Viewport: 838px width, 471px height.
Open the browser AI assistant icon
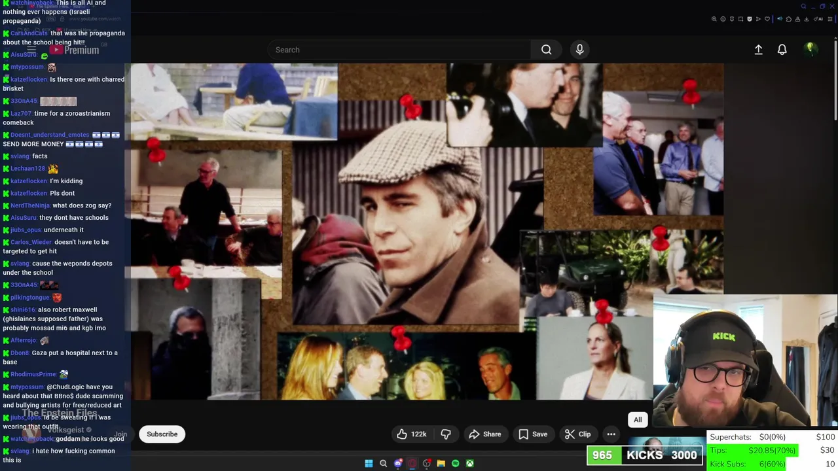(x=818, y=19)
